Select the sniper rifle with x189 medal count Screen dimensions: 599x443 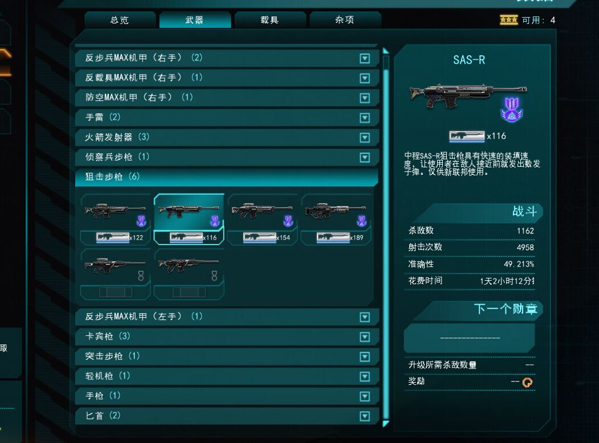[336, 219]
